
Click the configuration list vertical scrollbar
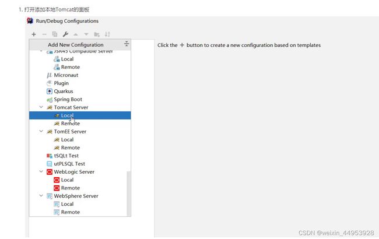tap(129, 194)
